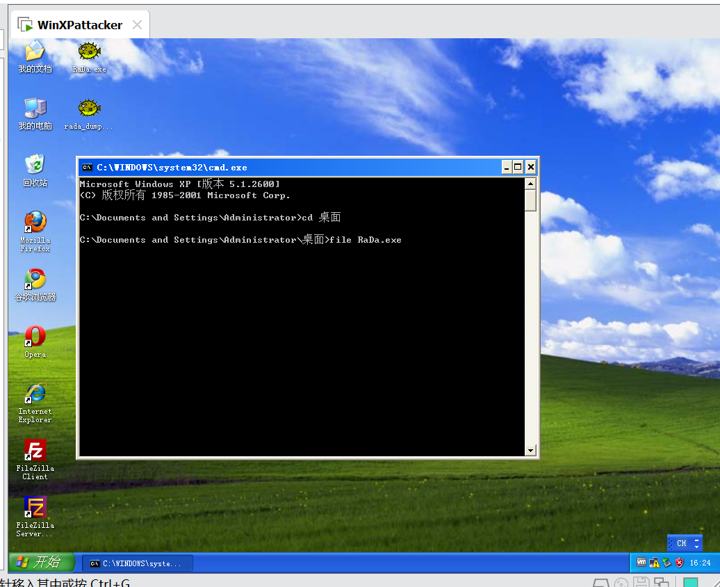
Task: Click the cmd scrollbar up arrow
Action: click(x=530, y=184)
